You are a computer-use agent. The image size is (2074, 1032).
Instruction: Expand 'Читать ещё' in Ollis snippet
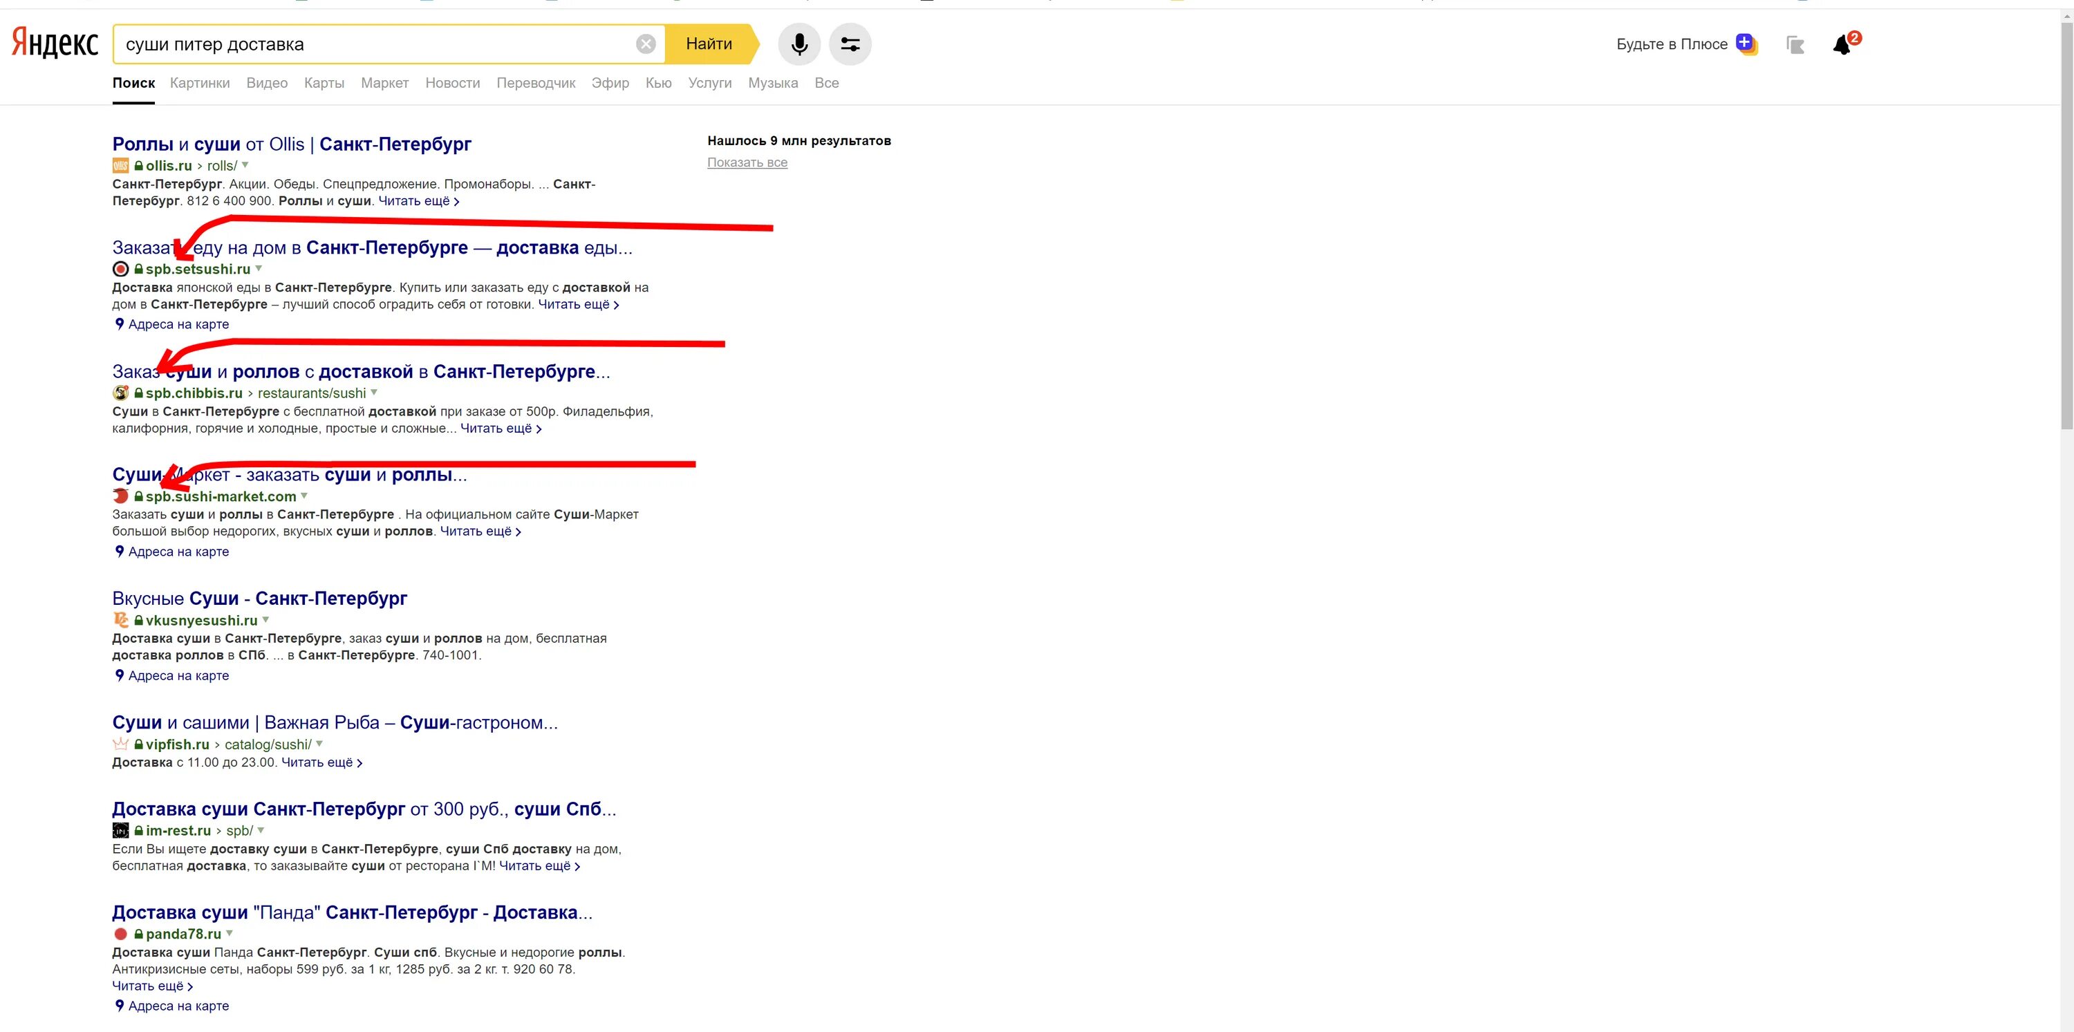[419, 201]
